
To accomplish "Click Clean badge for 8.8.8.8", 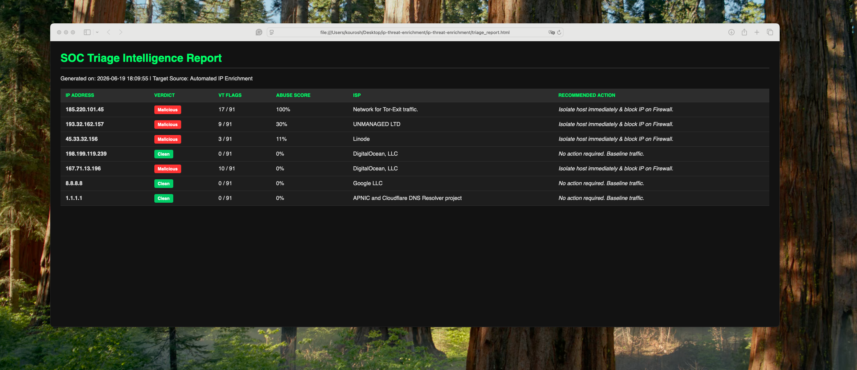I will [x=164, y=183].
